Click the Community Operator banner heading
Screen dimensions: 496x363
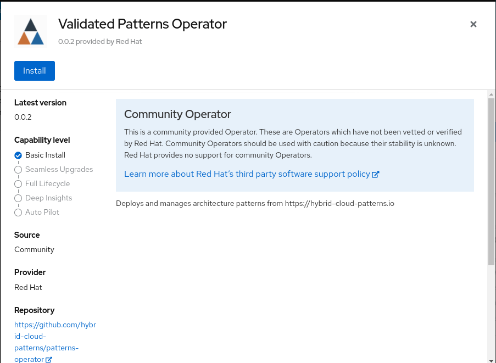(x=177, y=114)
